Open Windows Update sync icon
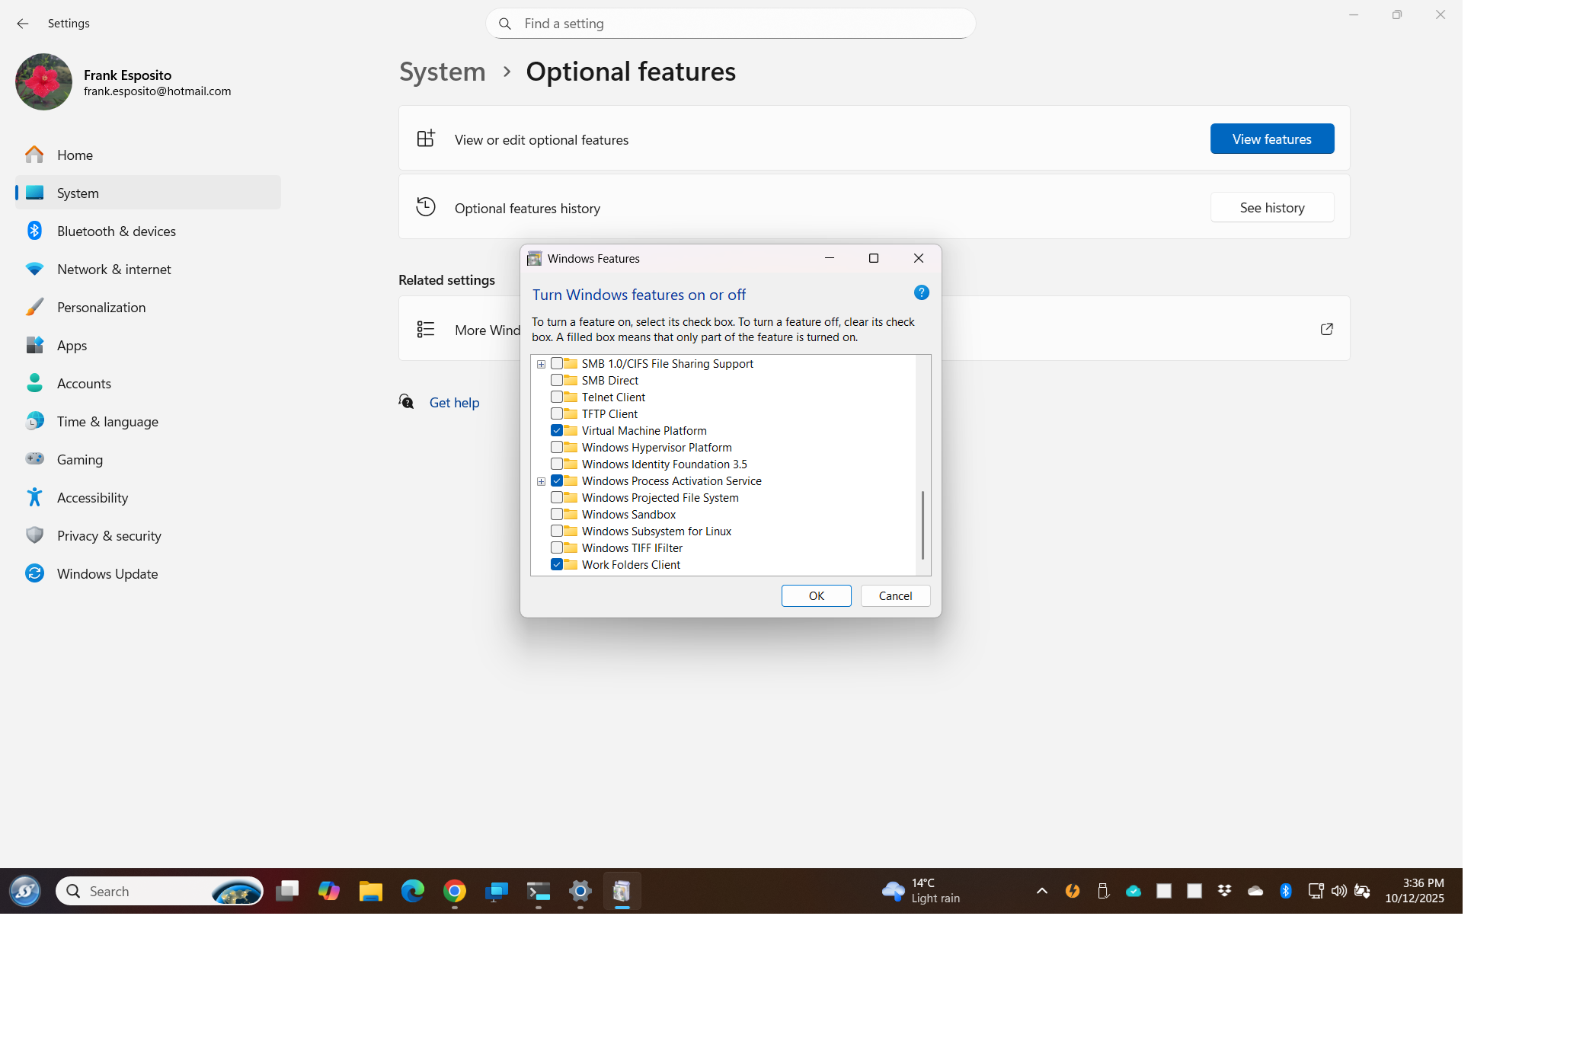 [34, 573]
